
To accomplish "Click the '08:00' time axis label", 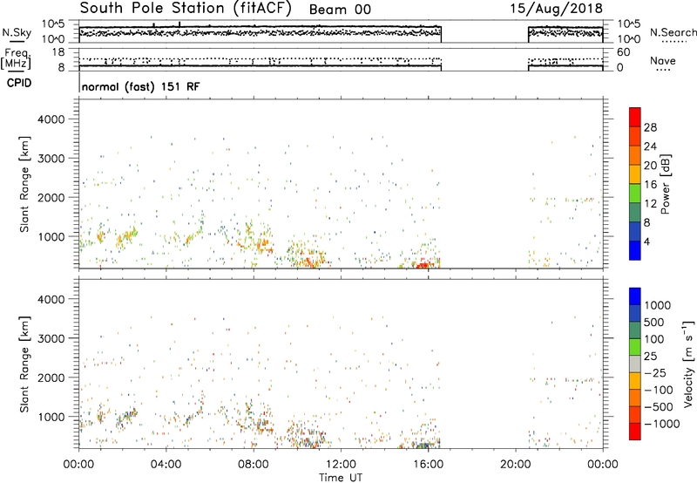I will pyautogui.click(x=253, y=465).
